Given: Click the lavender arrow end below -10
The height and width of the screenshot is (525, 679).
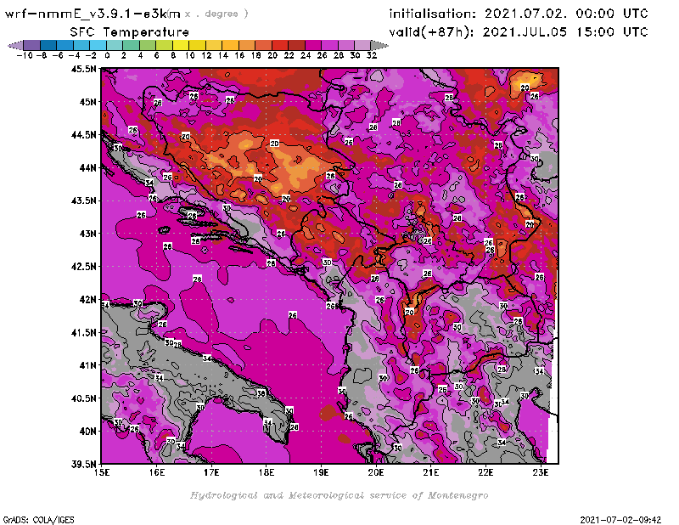Looking at the screenshot, I should (x=15, y=45).
